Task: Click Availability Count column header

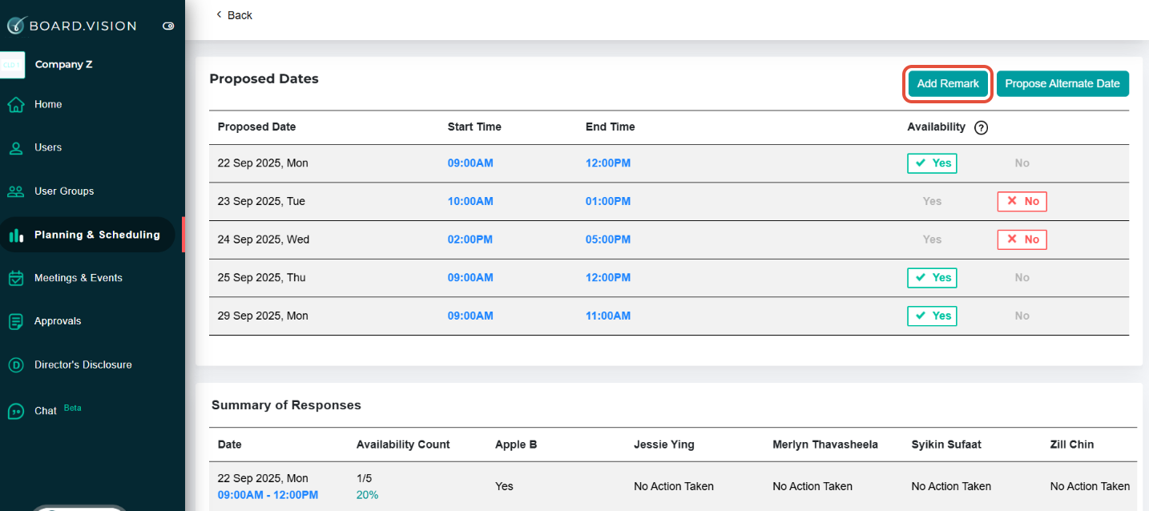Action: pos(403,445)
